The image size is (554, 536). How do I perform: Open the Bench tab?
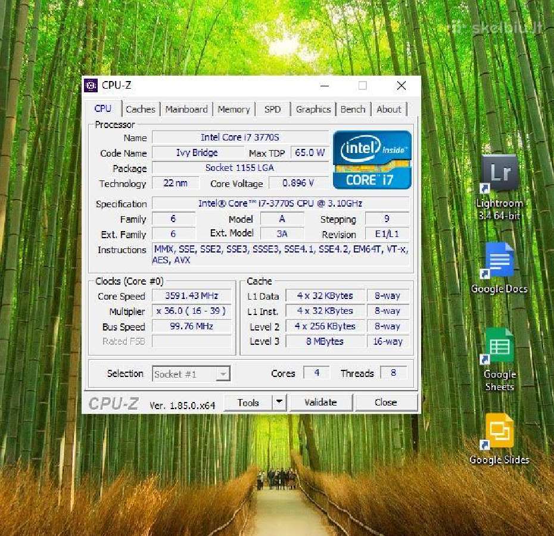(353, 109)
